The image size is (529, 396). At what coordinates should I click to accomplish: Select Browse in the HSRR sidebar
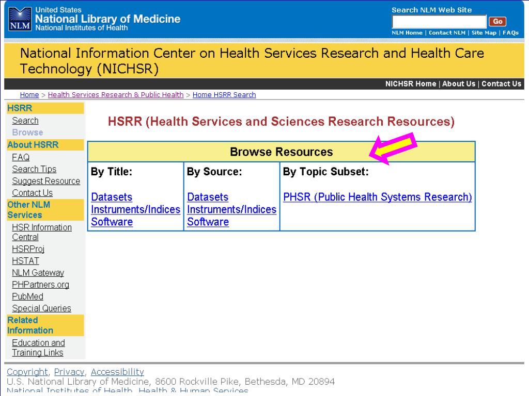(27, 133)
